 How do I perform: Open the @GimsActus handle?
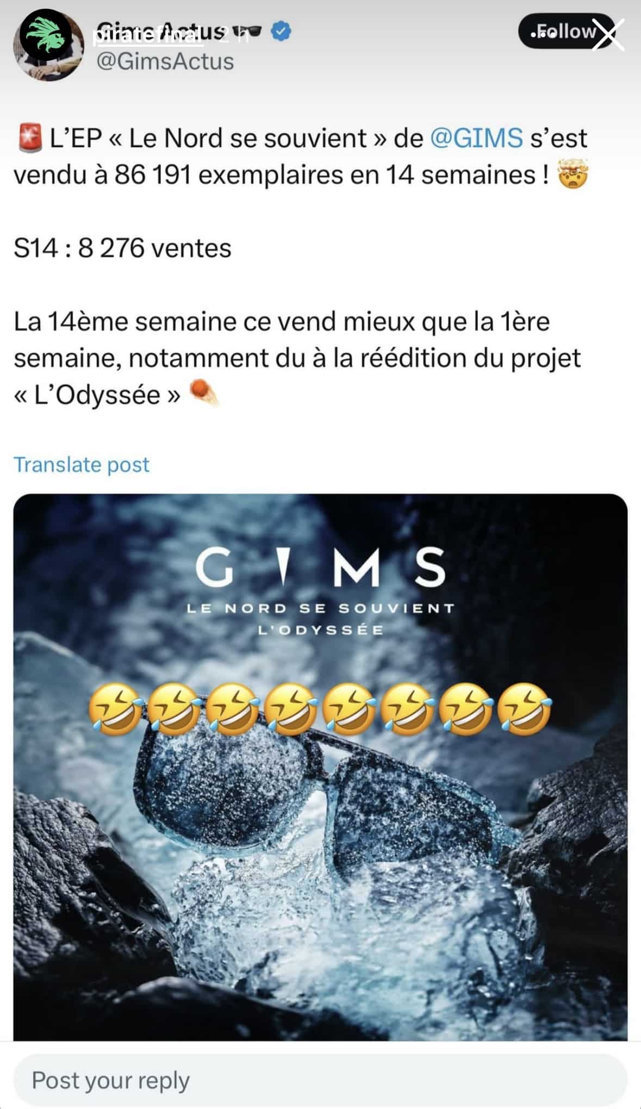tap(165, 61)
